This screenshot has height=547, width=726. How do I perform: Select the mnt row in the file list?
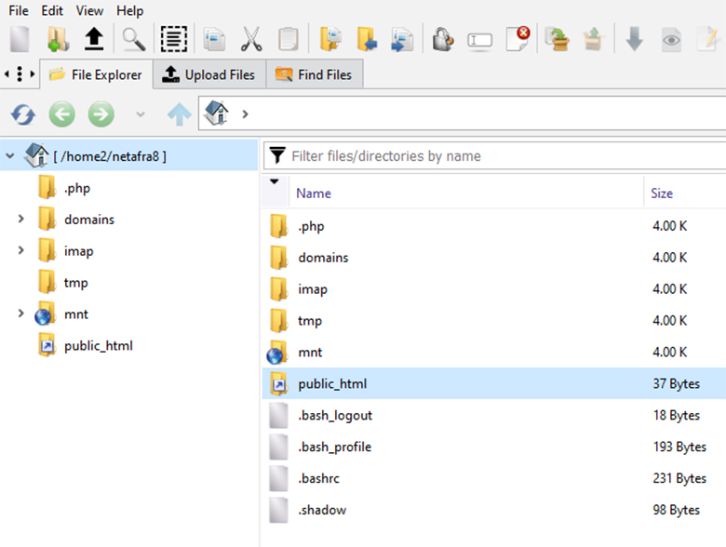tap(493, 353)
